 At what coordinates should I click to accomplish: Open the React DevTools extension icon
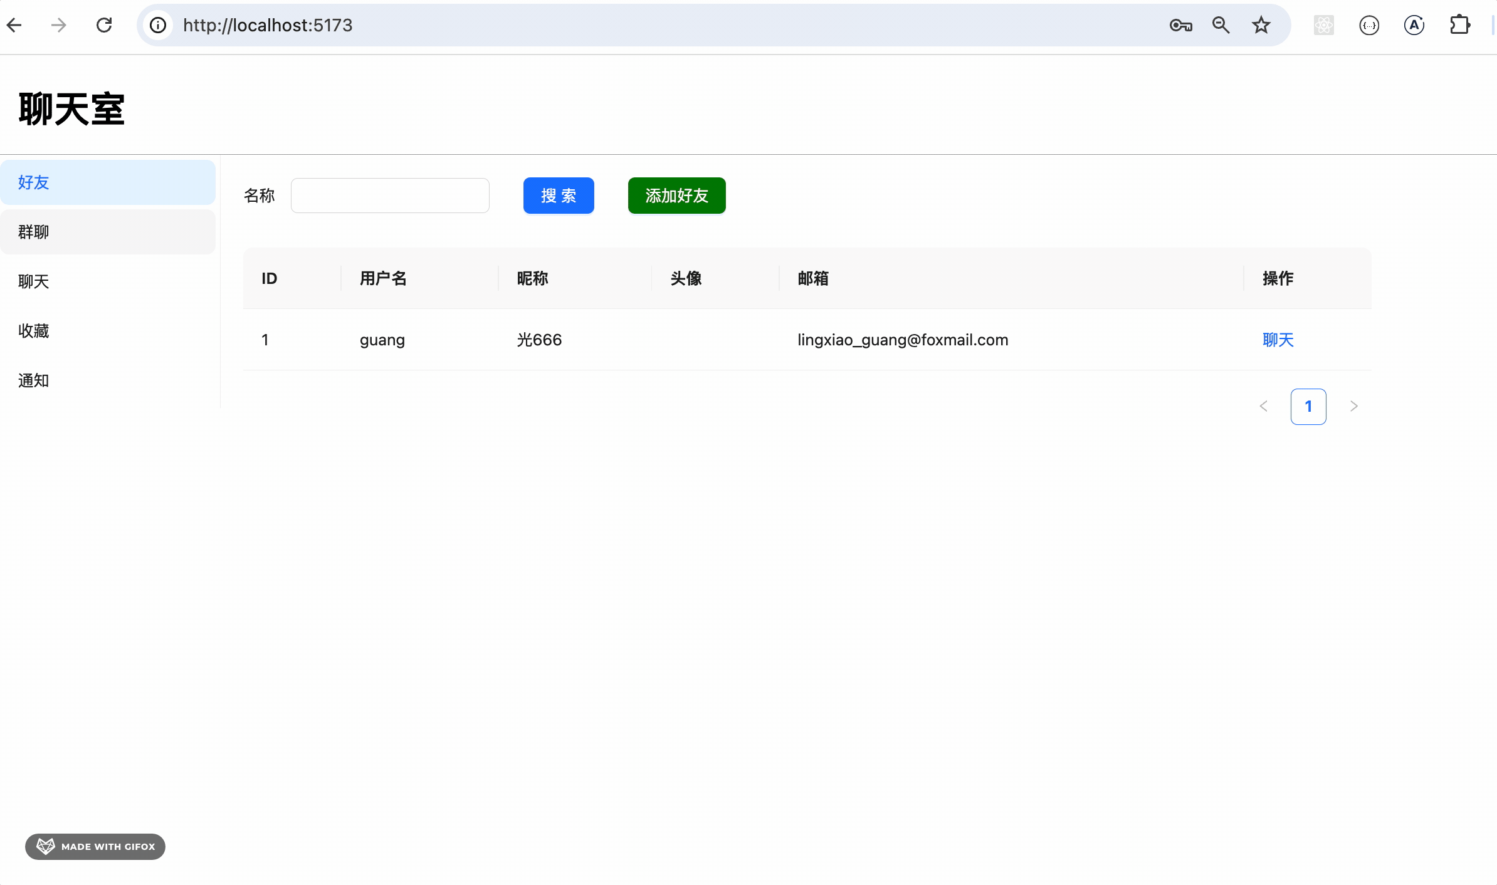[1323, 25]
